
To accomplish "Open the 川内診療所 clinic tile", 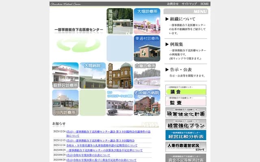I will pos(65,102).
